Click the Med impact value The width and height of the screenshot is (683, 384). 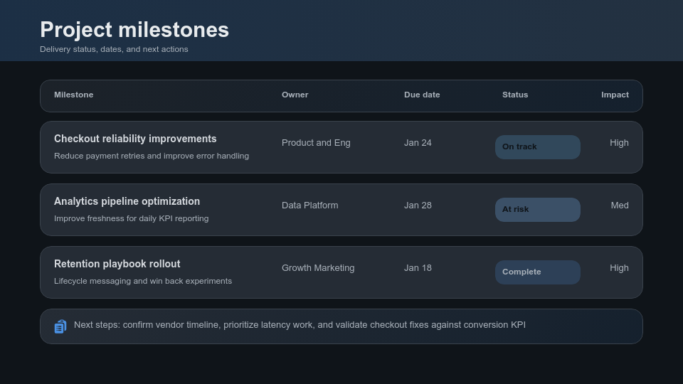619,206
